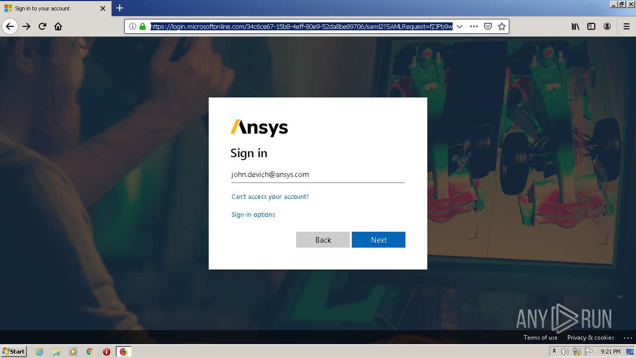Viewport: 636px width, 358px height.
Task: Click the email field with john.devich@ansys.com
Action: (x=318, y=175)
